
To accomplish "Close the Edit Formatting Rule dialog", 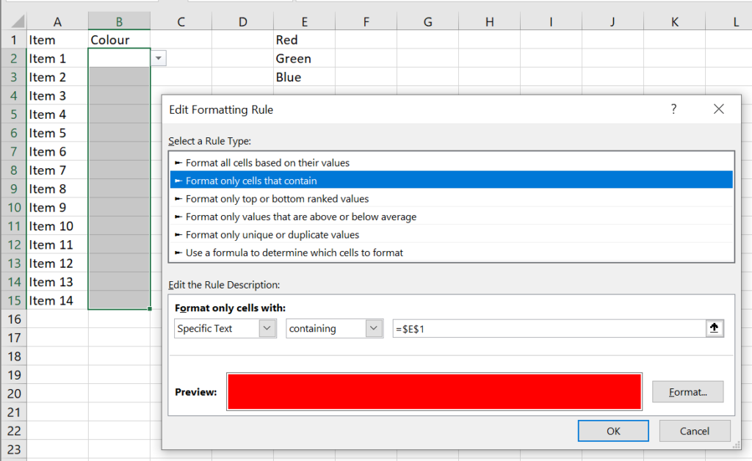I will pyautogui.click(x=718, y=109).
